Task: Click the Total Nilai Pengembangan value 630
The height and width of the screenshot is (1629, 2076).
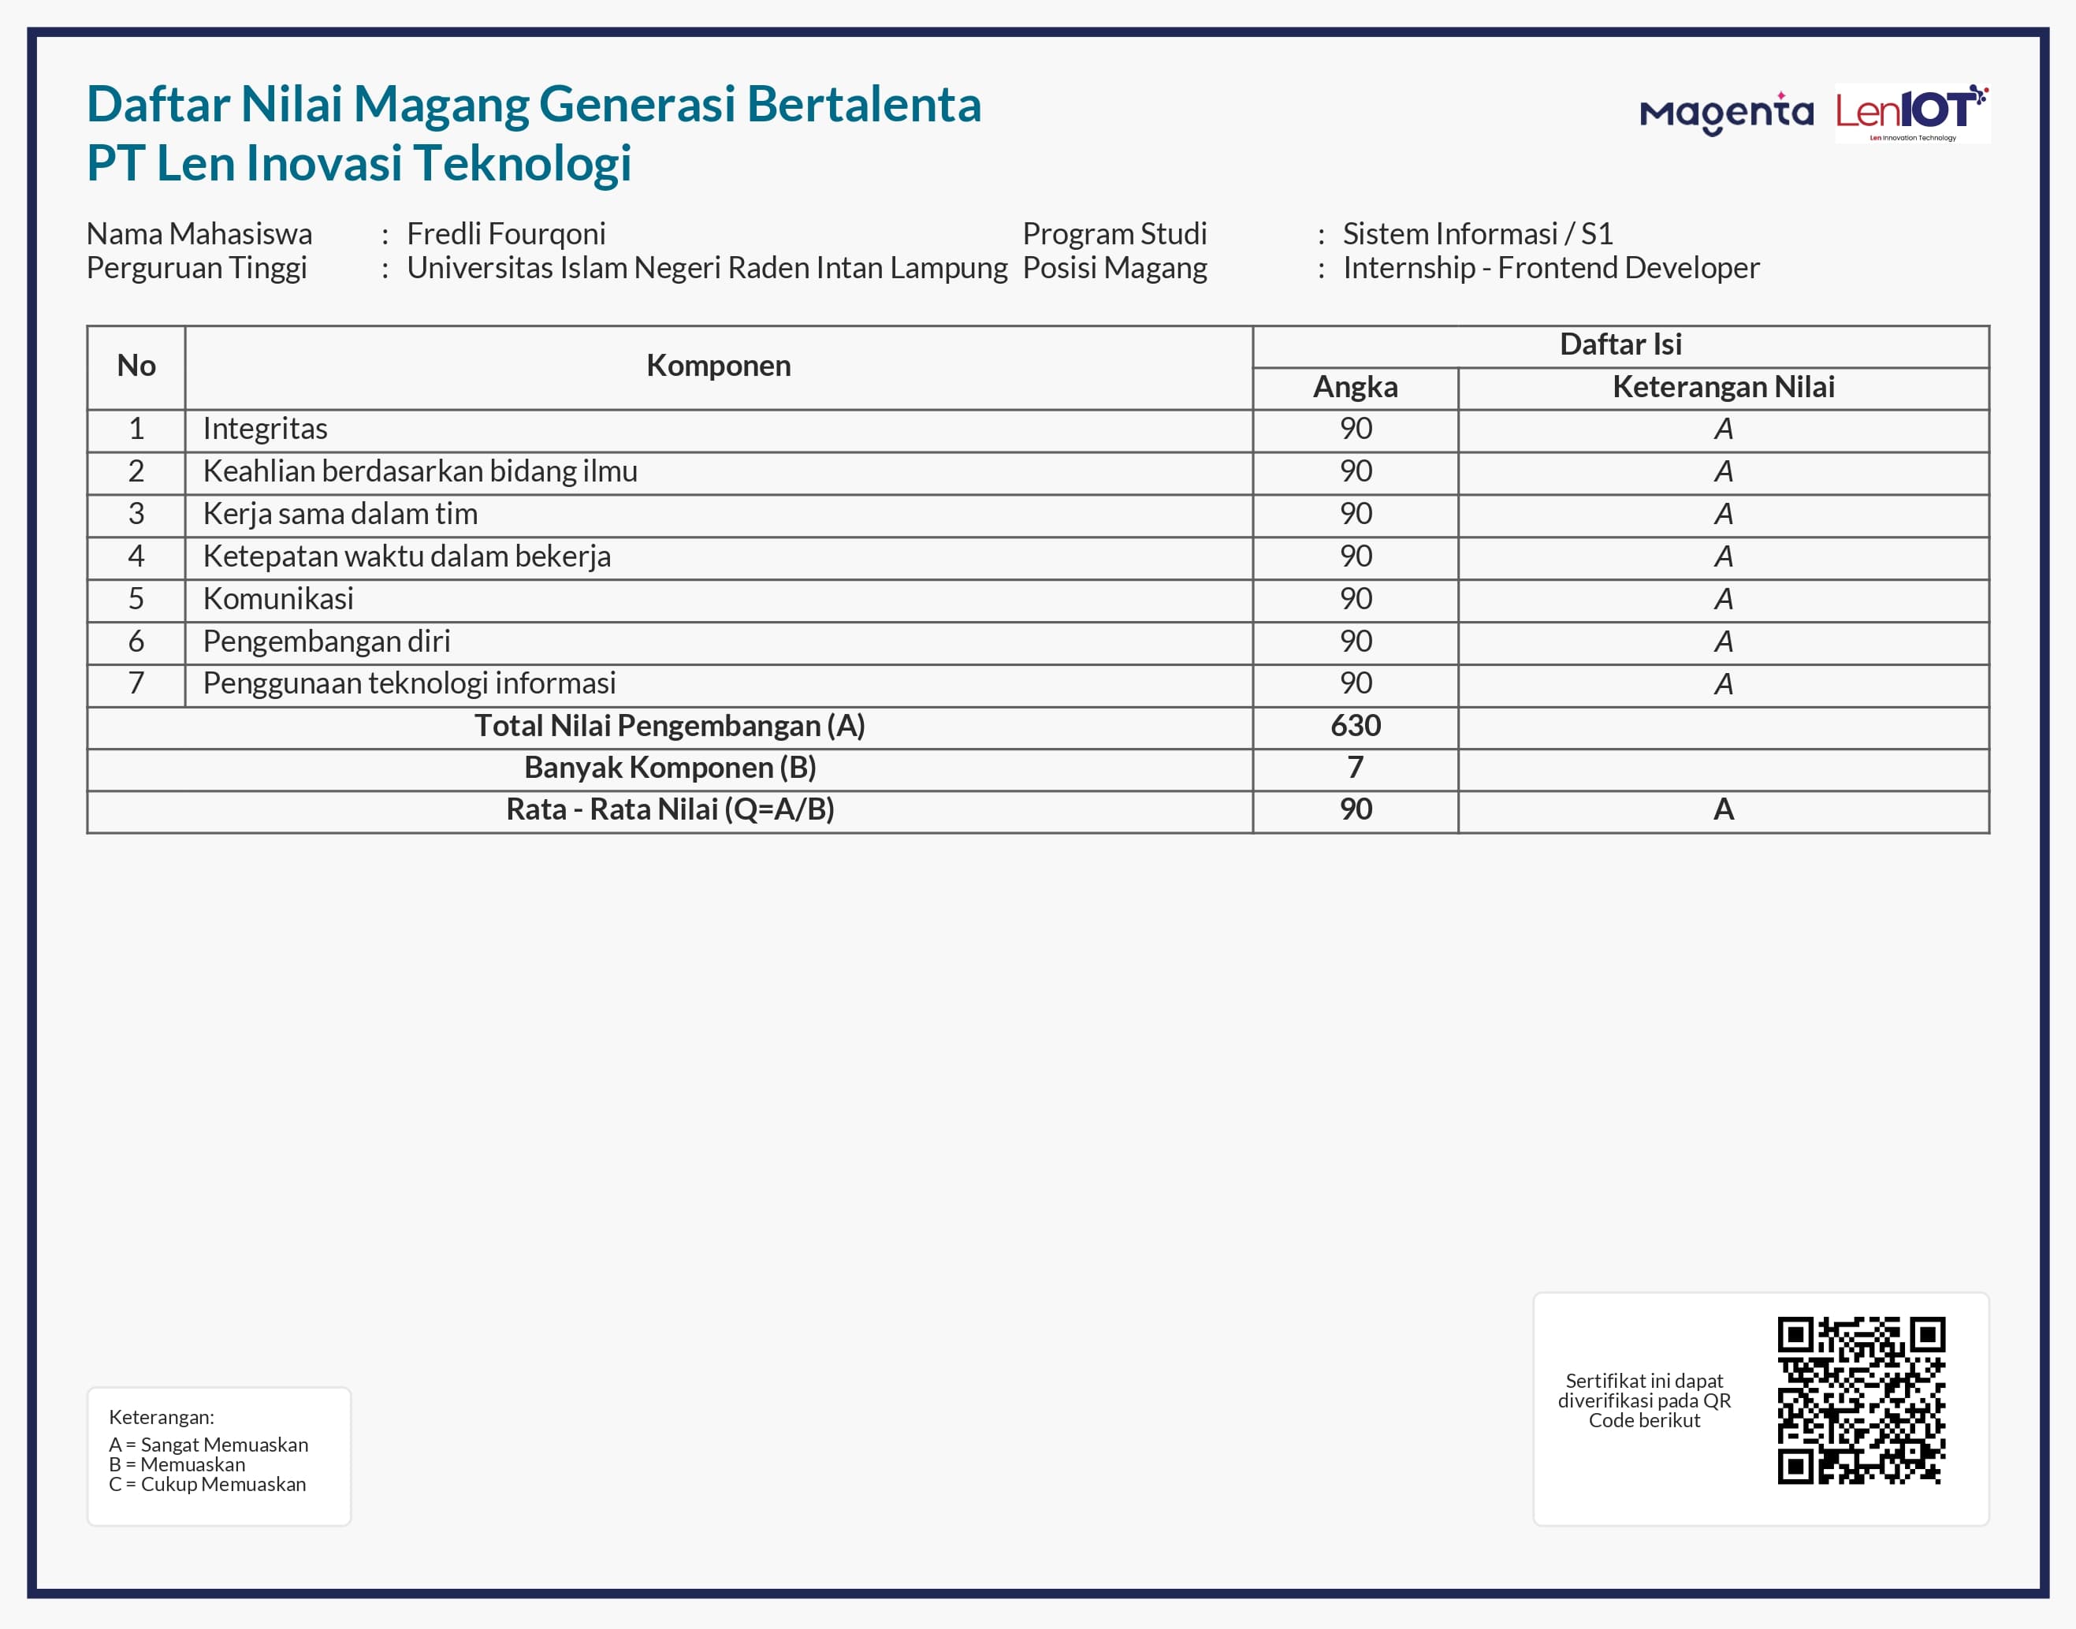Action: tap(1356, 725)
